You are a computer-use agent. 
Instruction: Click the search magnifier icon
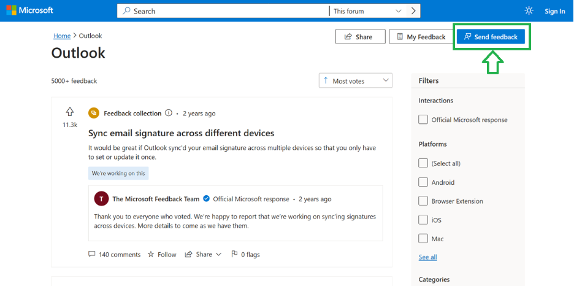click(x=126, y=11)
